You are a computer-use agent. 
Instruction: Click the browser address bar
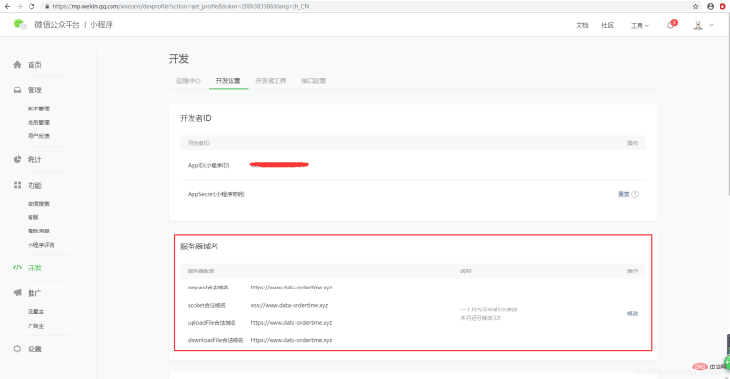(x=368, y=6)
